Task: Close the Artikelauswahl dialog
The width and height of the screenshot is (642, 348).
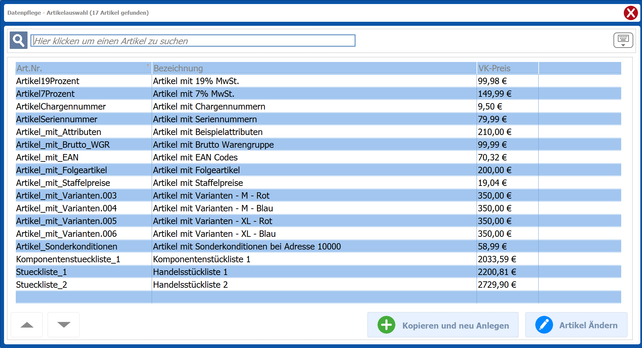Action: [631, 13]
